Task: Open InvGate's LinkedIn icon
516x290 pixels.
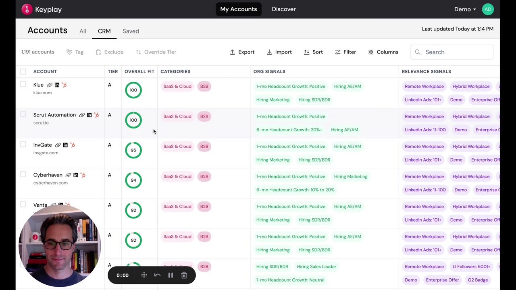Action: click(x=65, y=145)
